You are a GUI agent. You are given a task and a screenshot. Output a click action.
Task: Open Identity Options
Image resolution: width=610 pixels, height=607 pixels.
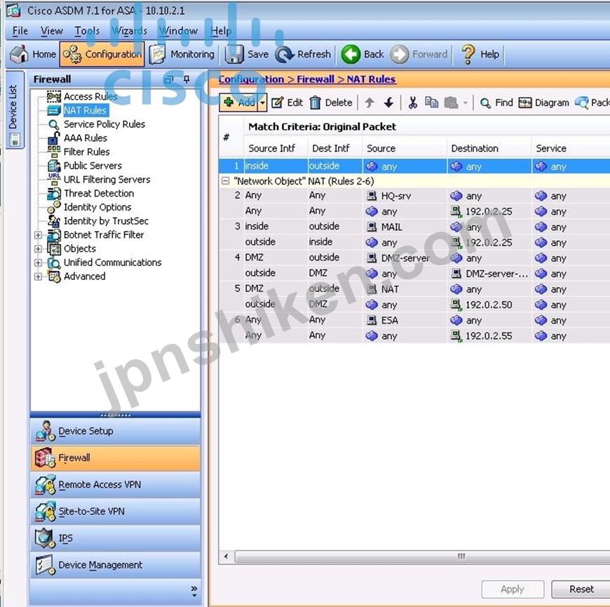97,207
